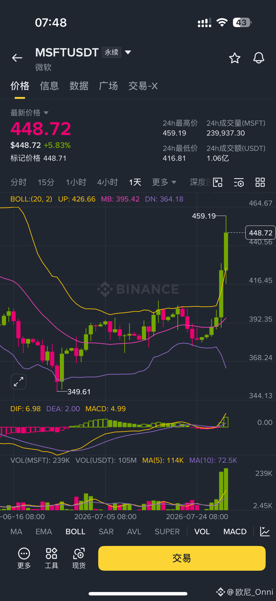Expand chart to fullscreen with arrows icon
This screenshot has width=276, height=601.
point(19,381)
